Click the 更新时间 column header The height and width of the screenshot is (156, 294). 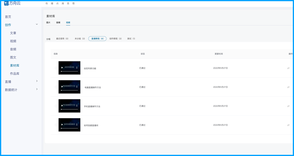(x=219, y=54)
